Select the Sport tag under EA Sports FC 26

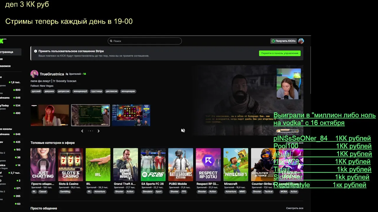click(159, 192)
